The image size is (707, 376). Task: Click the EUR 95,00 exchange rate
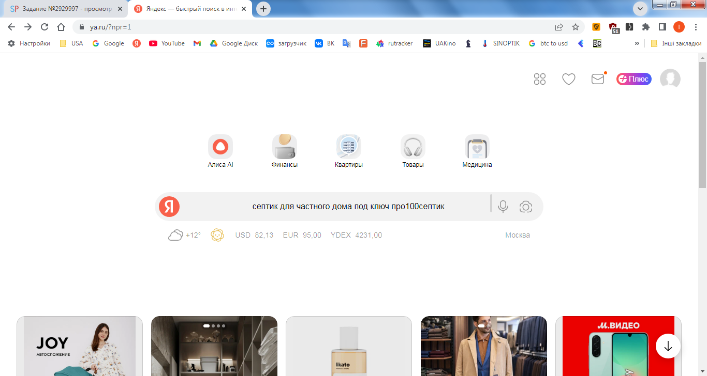[302, 235]
